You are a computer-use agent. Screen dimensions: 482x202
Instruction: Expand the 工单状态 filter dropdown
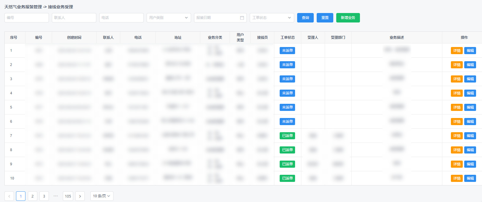click(x=272, y=18)
